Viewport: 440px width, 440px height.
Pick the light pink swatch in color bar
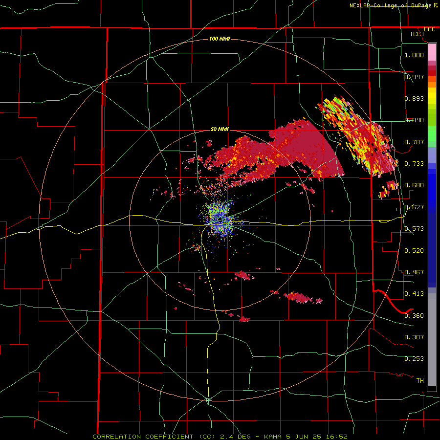pyautogui.click(x=432, y=52)
